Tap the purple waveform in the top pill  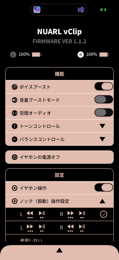[81, 10]
